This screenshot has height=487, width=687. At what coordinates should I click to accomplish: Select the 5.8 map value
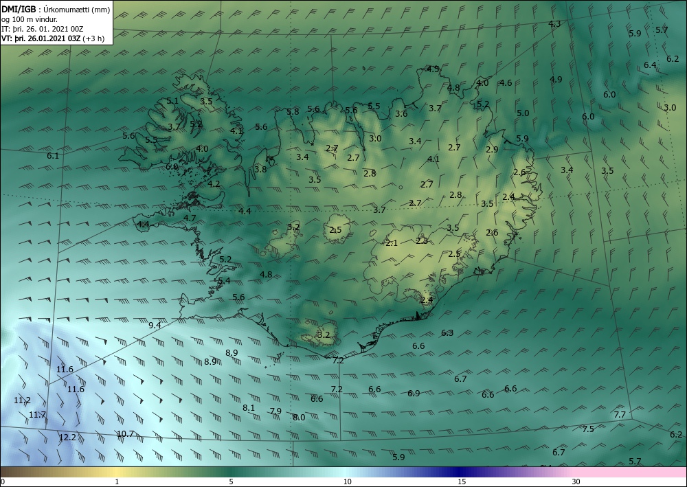pos(293,112)
